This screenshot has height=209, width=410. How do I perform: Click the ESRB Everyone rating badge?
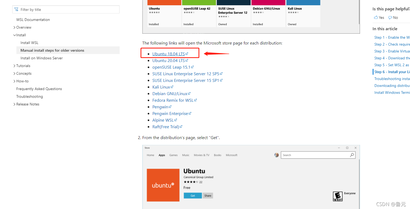(338, 196)
